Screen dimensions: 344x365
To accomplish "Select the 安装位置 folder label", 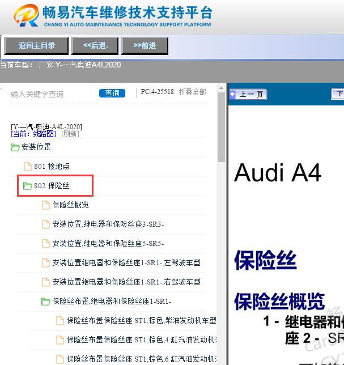I will point(36,147).
